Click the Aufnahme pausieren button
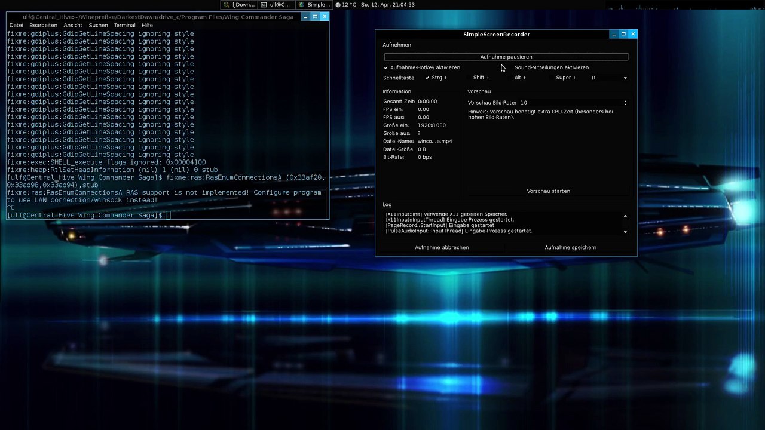 click(506, 57)
